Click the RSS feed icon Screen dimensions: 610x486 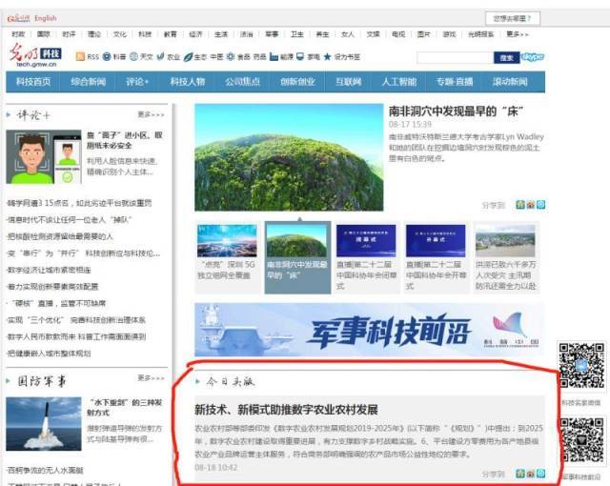(80, 57)
